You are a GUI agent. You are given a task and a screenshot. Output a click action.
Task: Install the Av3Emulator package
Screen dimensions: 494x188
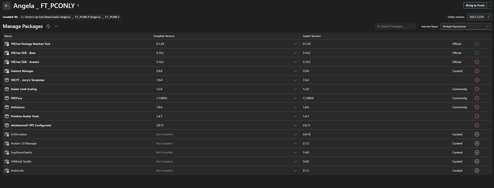[477, 134]
